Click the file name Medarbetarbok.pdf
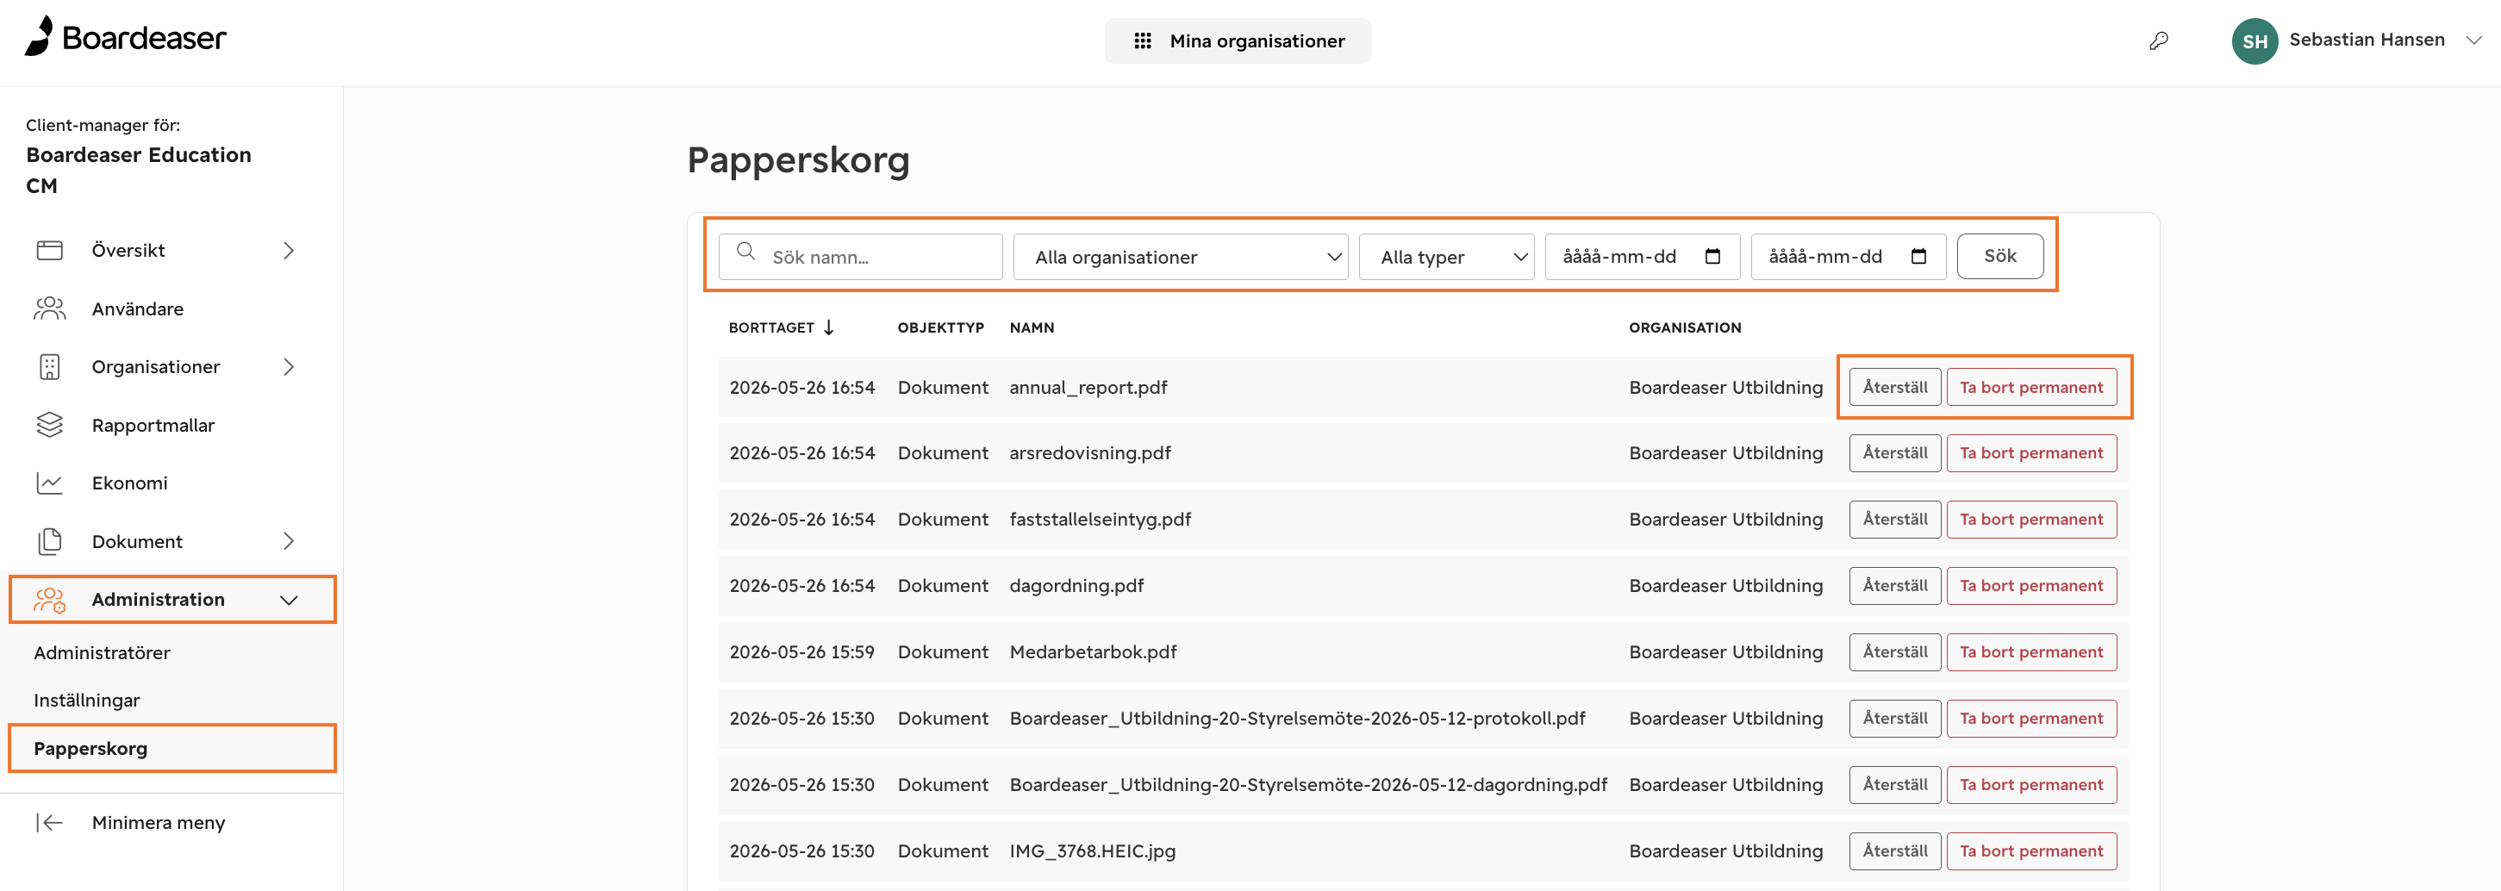 [1092, 652]
